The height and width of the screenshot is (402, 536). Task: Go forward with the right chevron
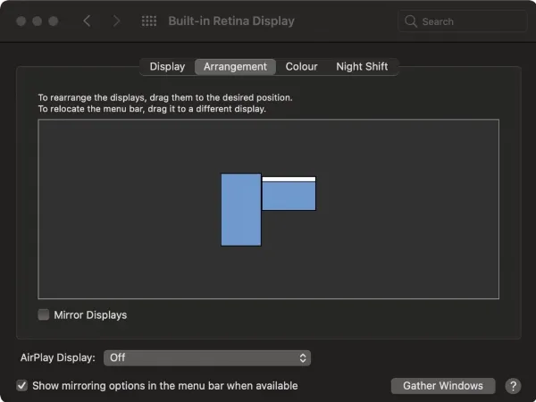[x=116, y=21]
